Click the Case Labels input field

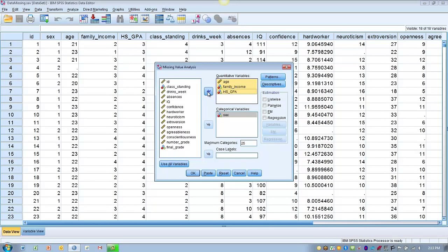coord(237,155)
